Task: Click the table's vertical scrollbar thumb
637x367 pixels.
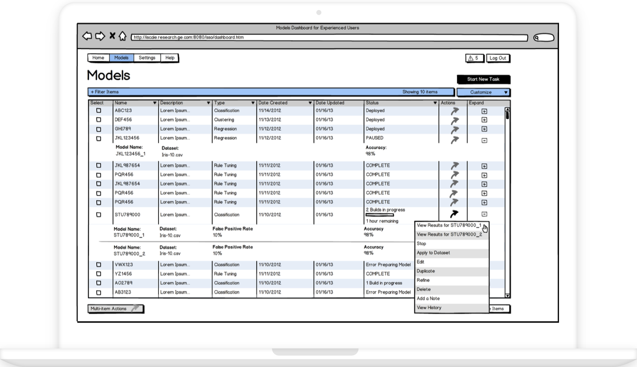Action: [x=507, y=116]
